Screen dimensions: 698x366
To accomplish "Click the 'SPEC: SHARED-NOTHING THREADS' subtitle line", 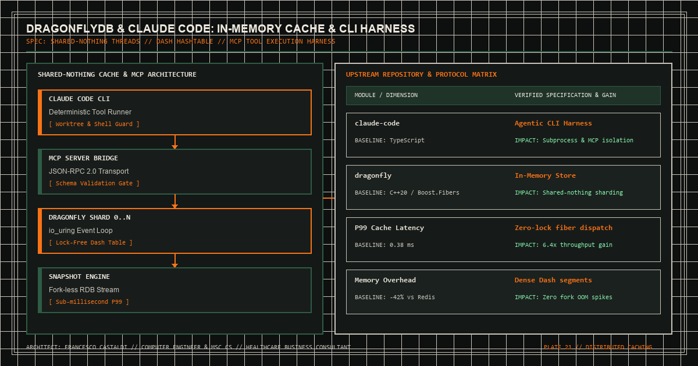I will click(x=180, y=42).
